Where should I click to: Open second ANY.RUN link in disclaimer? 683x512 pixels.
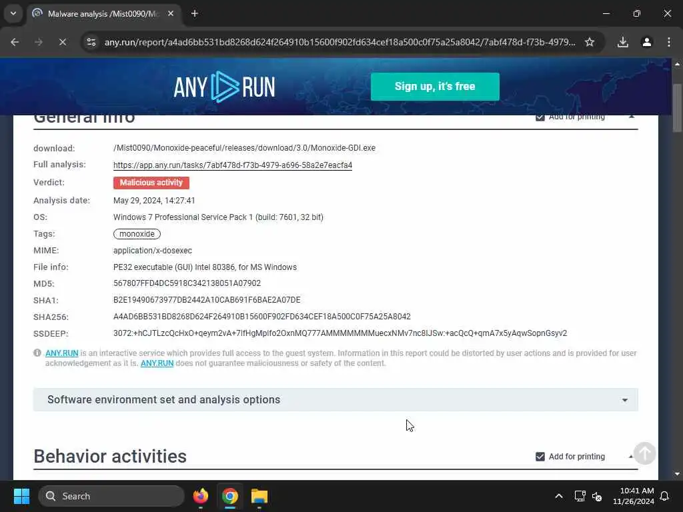157,363
